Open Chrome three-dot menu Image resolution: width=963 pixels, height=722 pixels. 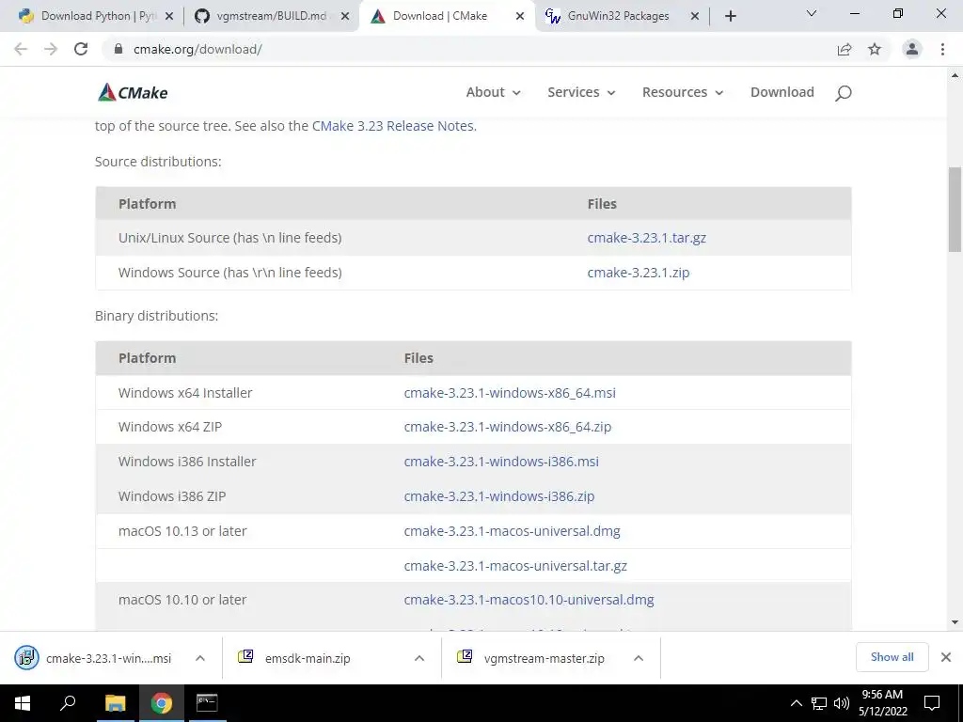tap(942, 49)
